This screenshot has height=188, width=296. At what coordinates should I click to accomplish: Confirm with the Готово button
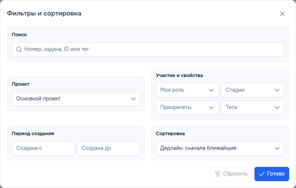click(x=272, y=174)
